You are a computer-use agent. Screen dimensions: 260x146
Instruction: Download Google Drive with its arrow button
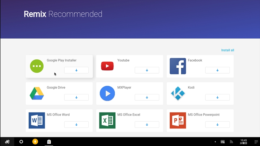(x=76, y=97)
